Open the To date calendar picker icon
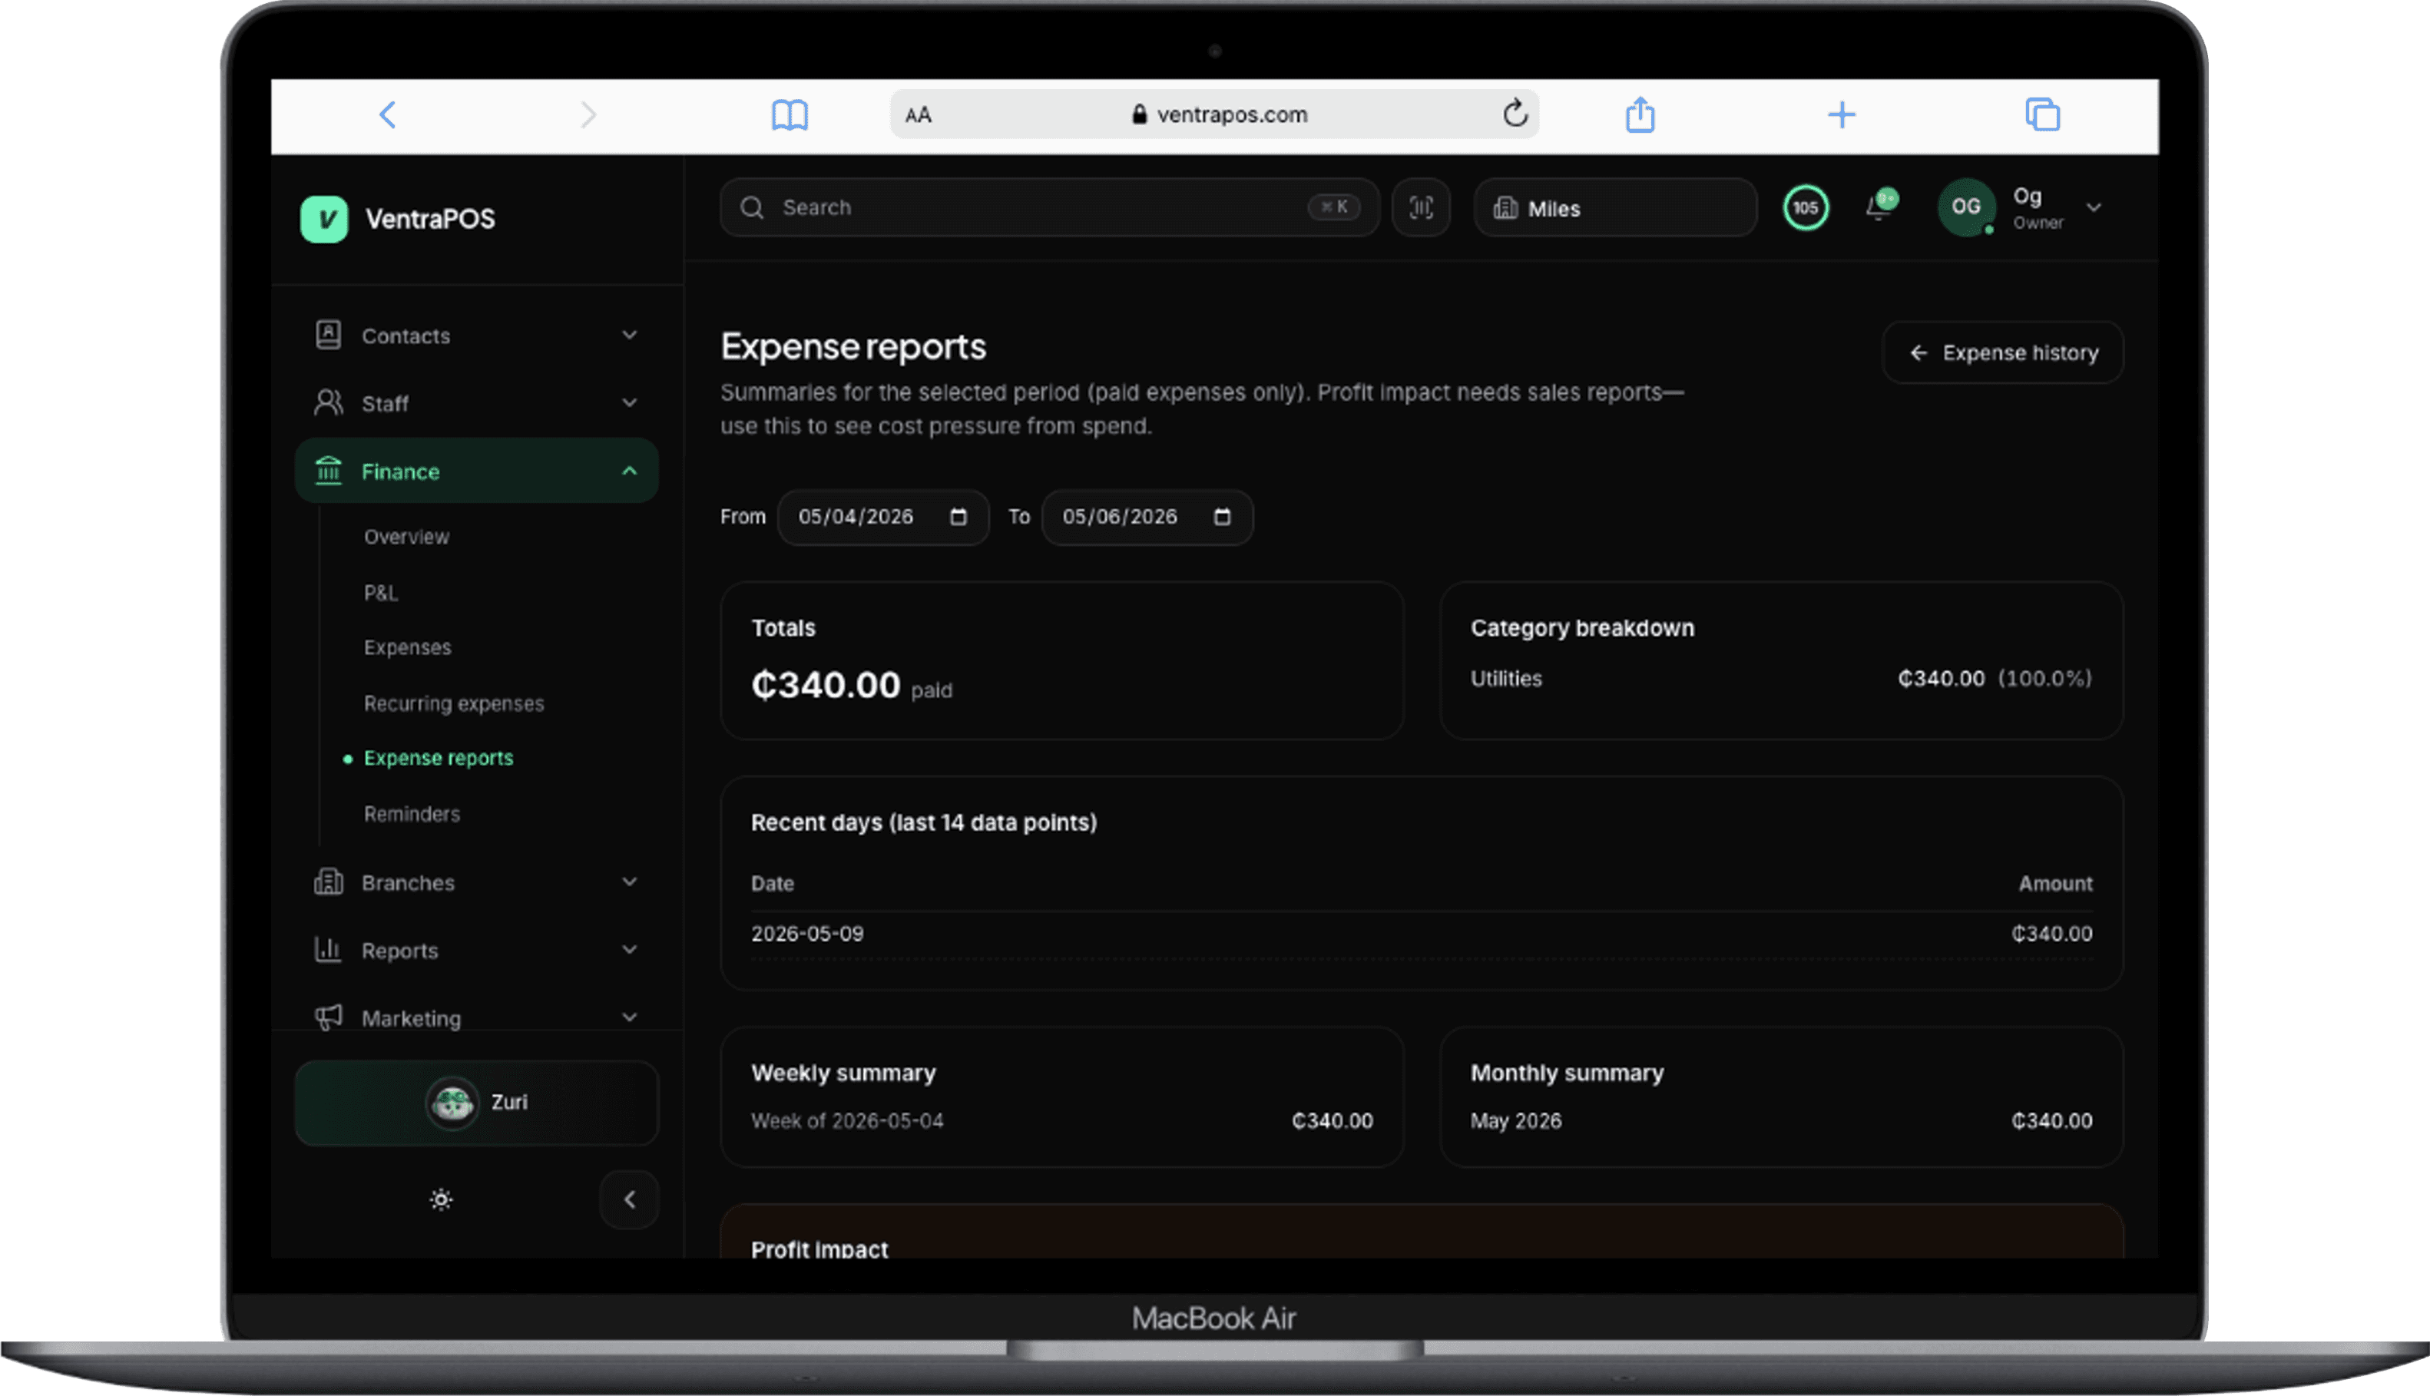2430x1396 pixels. click(1223, 517)
